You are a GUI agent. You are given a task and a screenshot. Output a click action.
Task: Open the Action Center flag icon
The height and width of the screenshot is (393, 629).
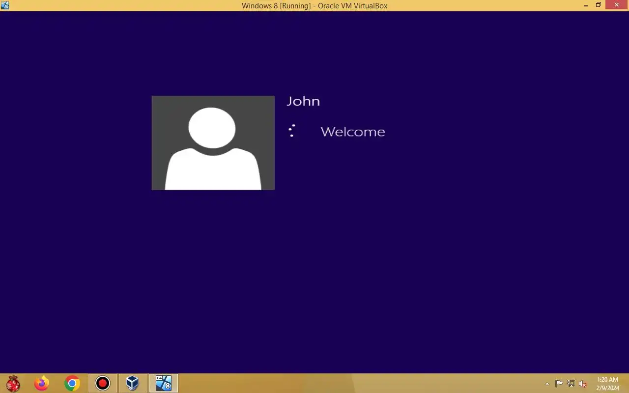559,384
